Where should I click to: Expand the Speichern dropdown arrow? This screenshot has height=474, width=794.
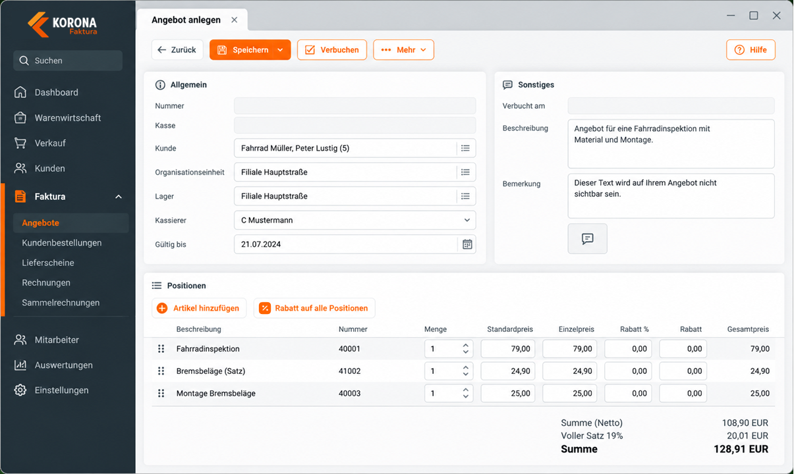pyautogui.click(x=280, y=50)
